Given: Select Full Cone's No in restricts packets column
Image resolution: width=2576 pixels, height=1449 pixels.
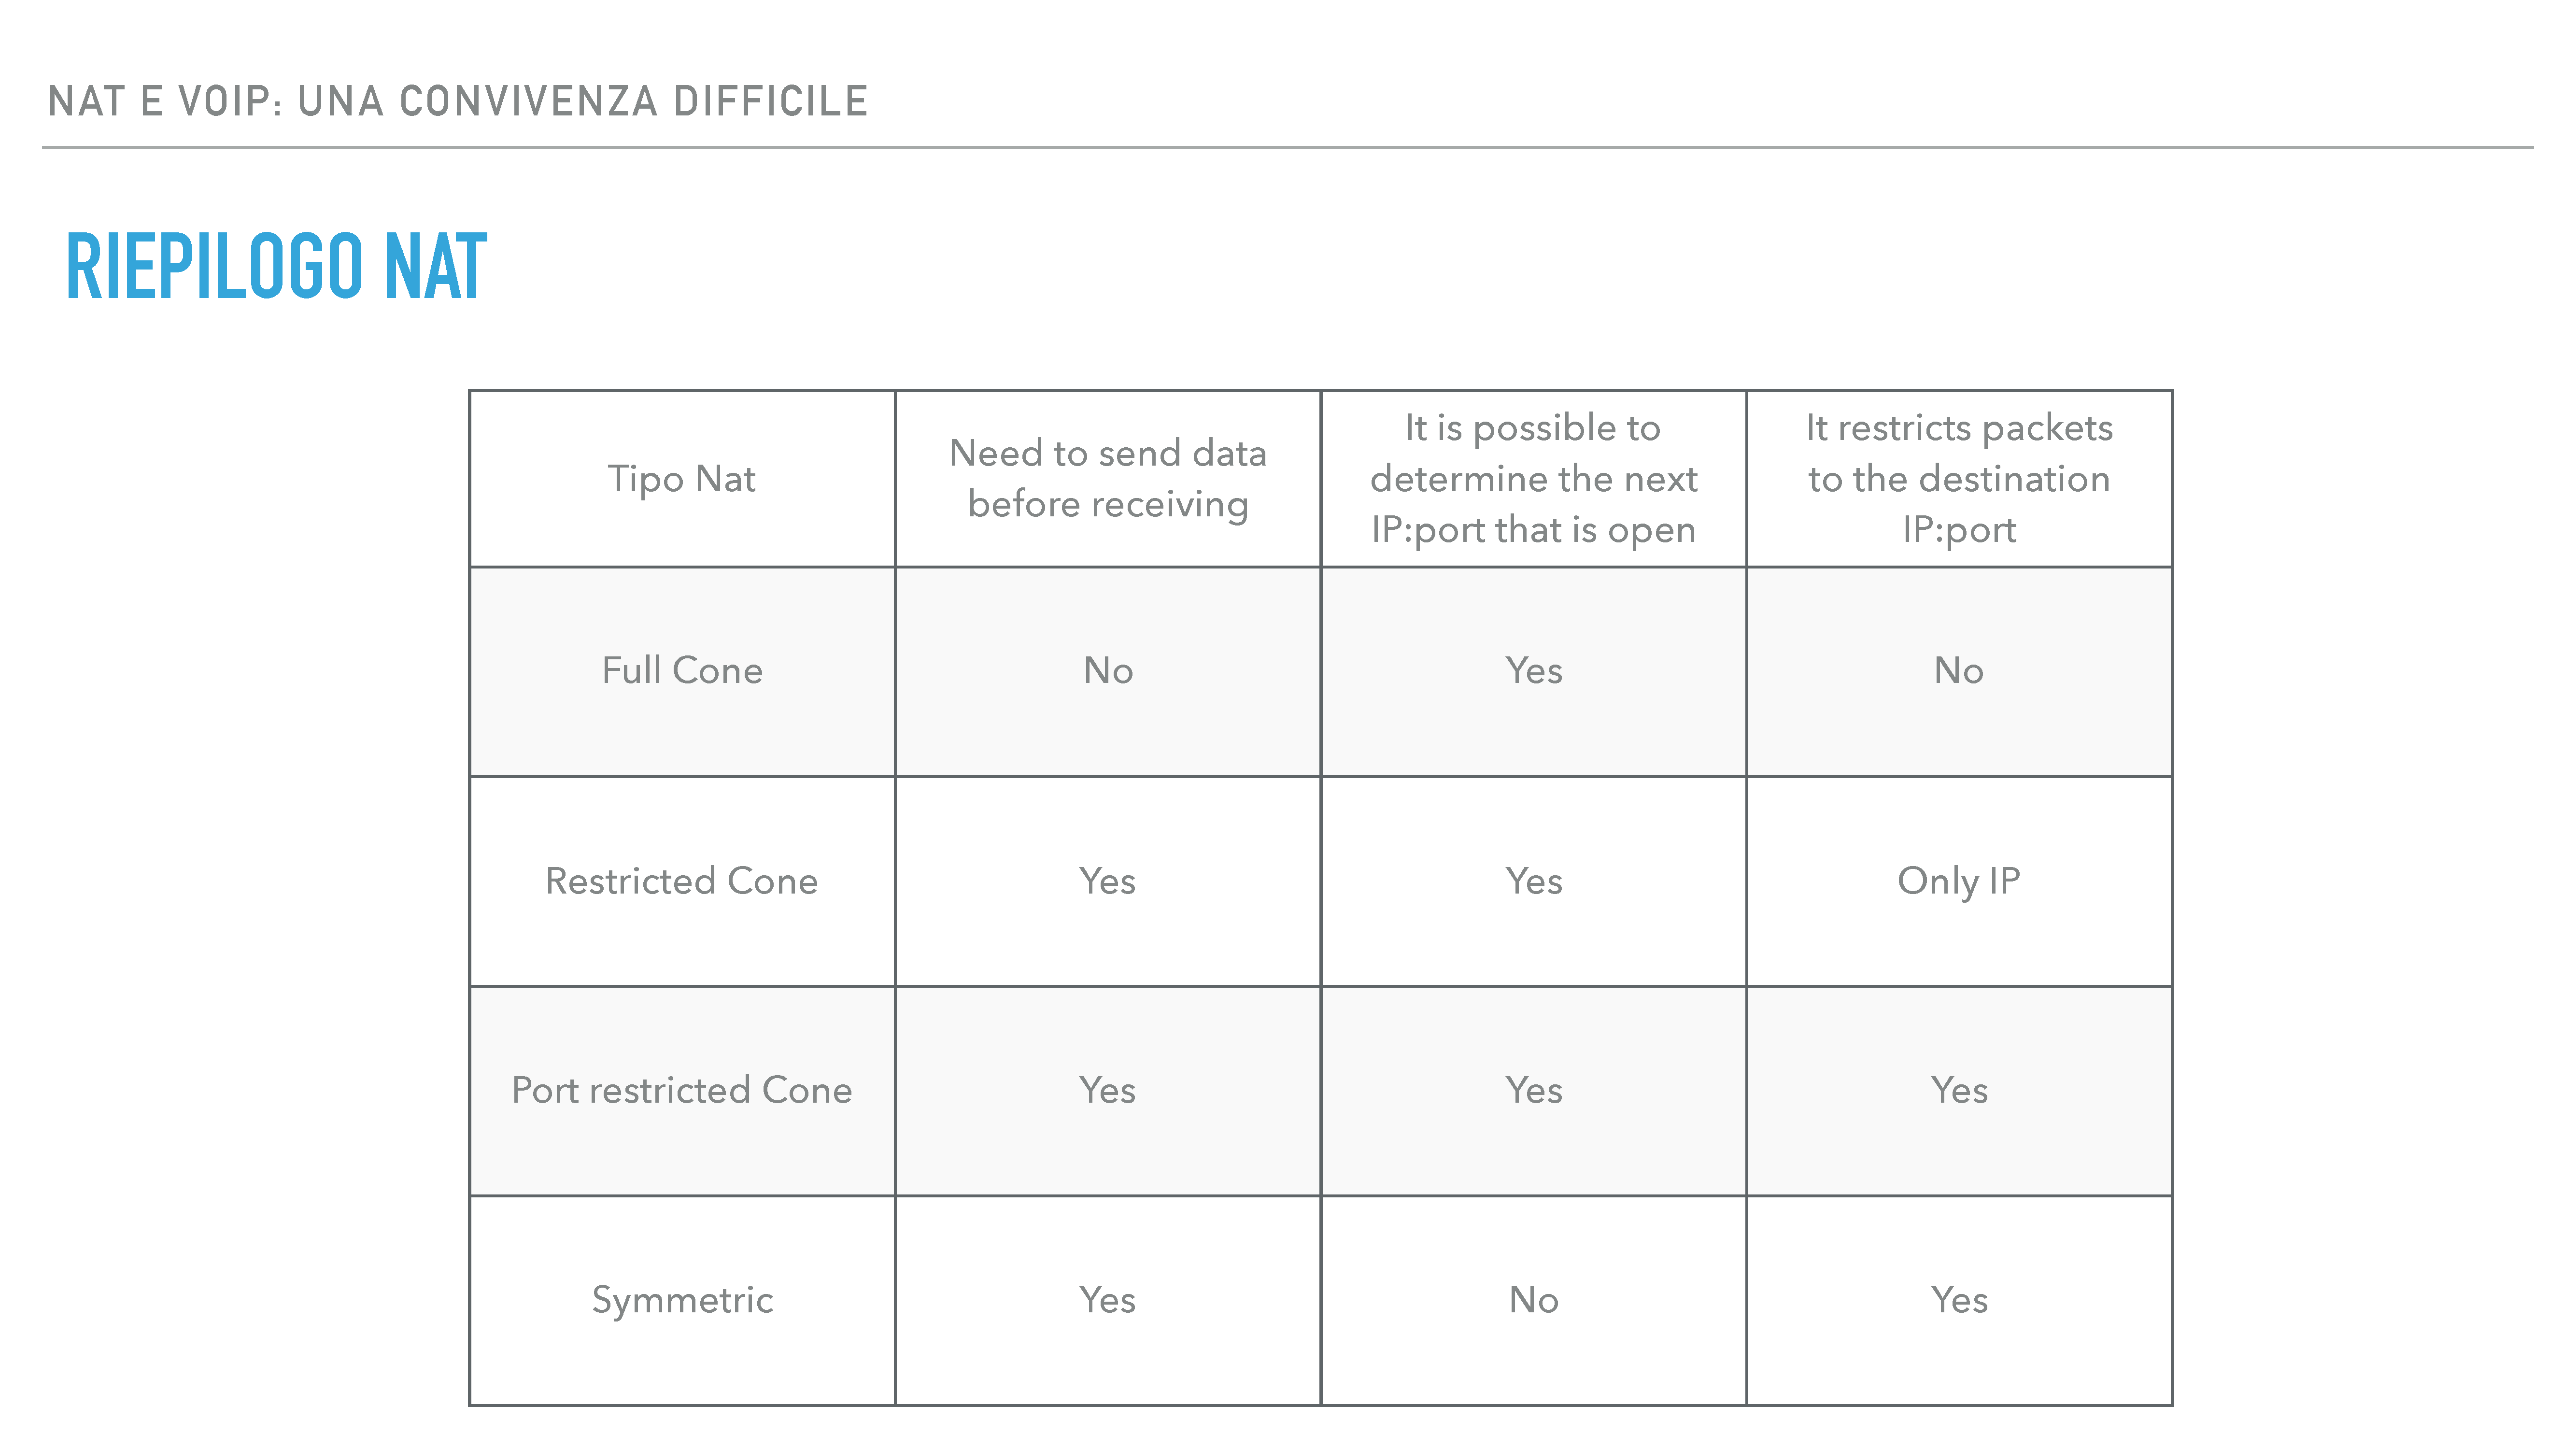Looking at the screenshot, I should click(1959, 671).
